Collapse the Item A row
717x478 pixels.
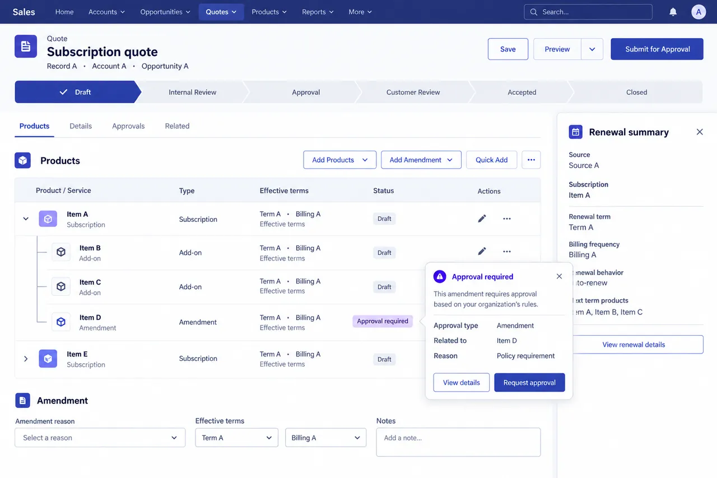click(26, 219)
